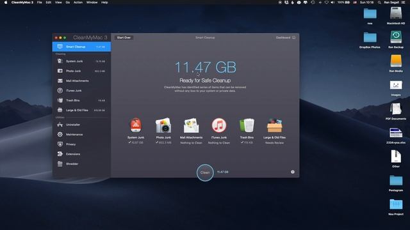Click the 100% battery indicator
The width and height of the screenshot is (410, 230).
(x=343, y=3)
